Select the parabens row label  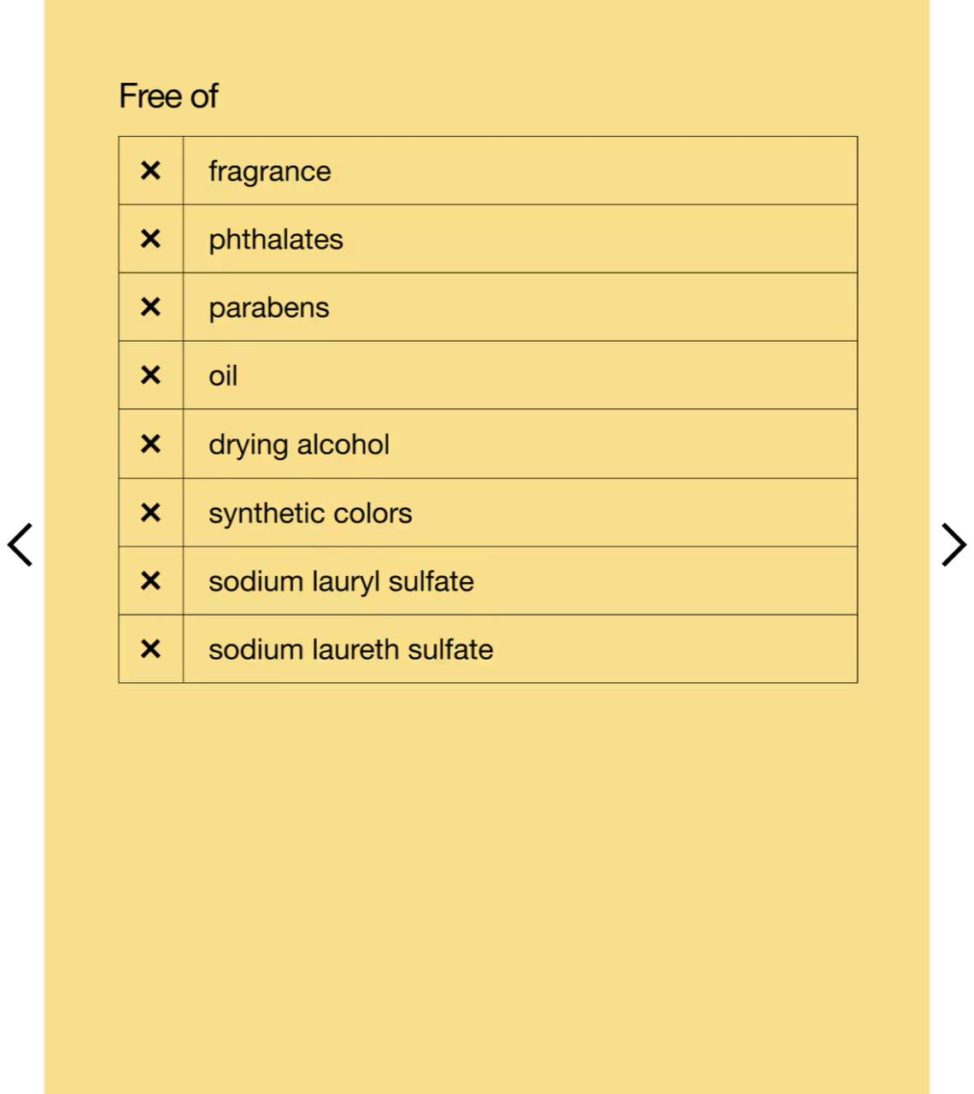point(268,308)
